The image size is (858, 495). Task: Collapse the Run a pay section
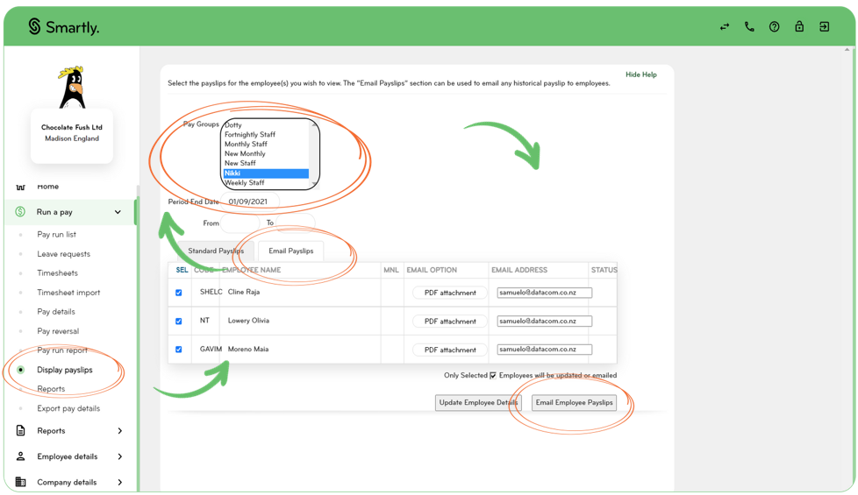[118, 212]
